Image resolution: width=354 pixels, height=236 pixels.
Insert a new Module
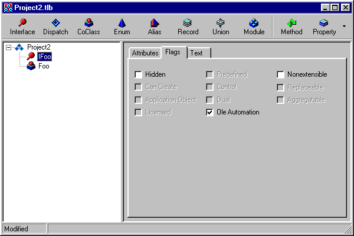(x=254, y=27)
